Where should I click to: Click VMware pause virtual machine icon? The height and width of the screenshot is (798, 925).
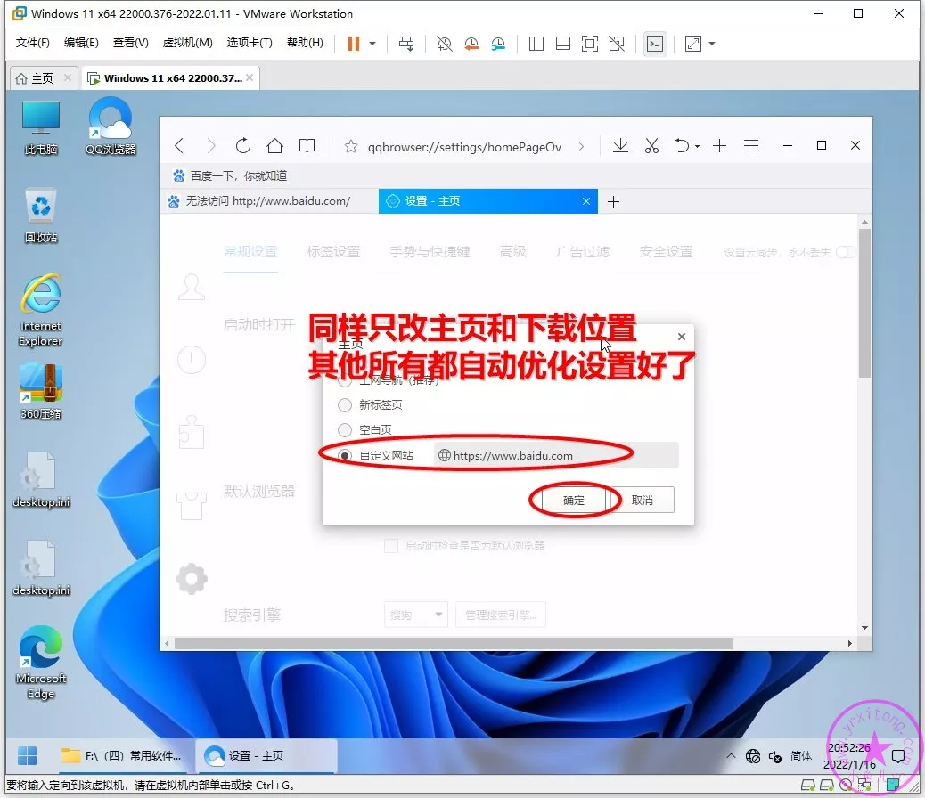pos(354,43)
